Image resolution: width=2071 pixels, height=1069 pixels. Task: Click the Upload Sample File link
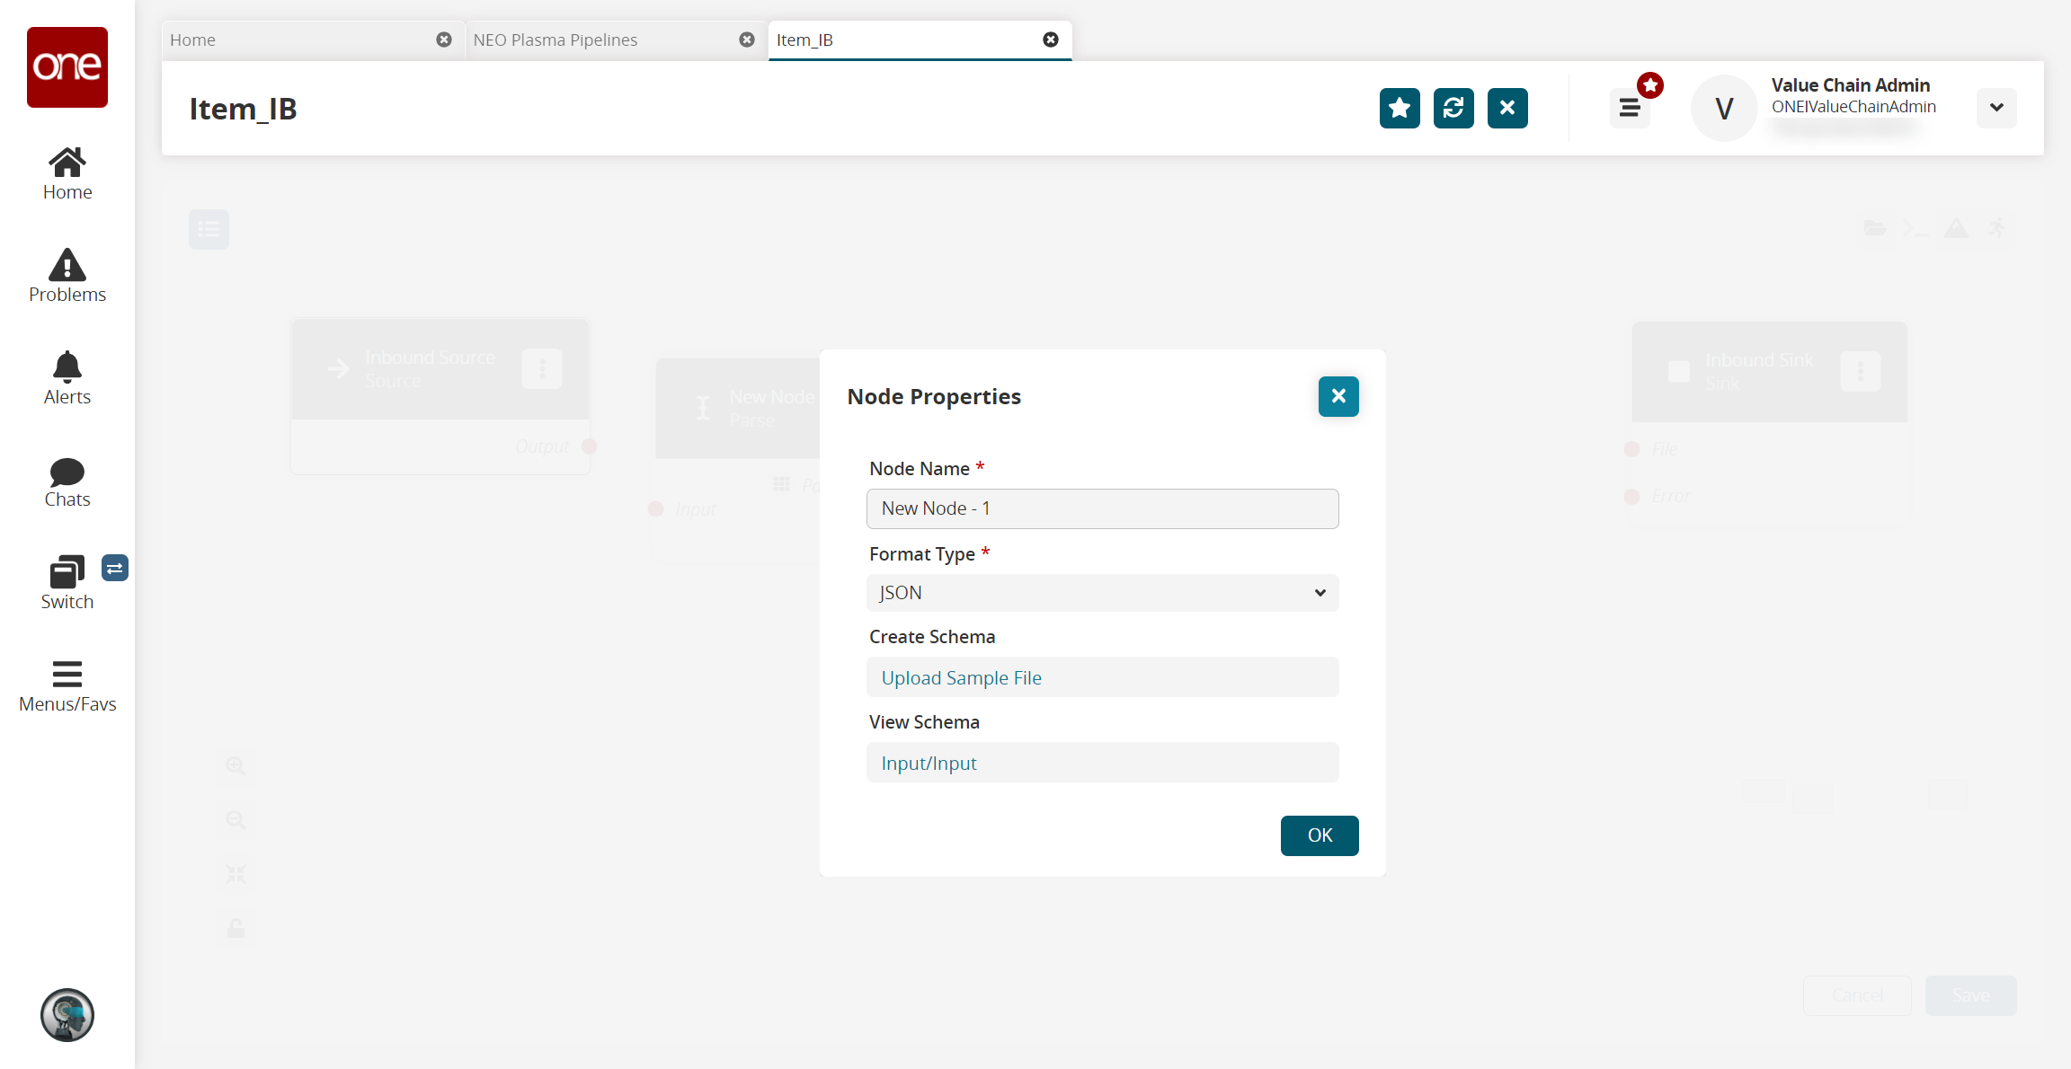tap(961, 678)
